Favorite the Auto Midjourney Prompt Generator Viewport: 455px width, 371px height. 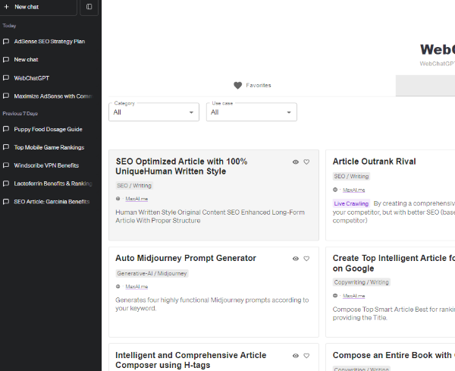click(x=306, y=259)
